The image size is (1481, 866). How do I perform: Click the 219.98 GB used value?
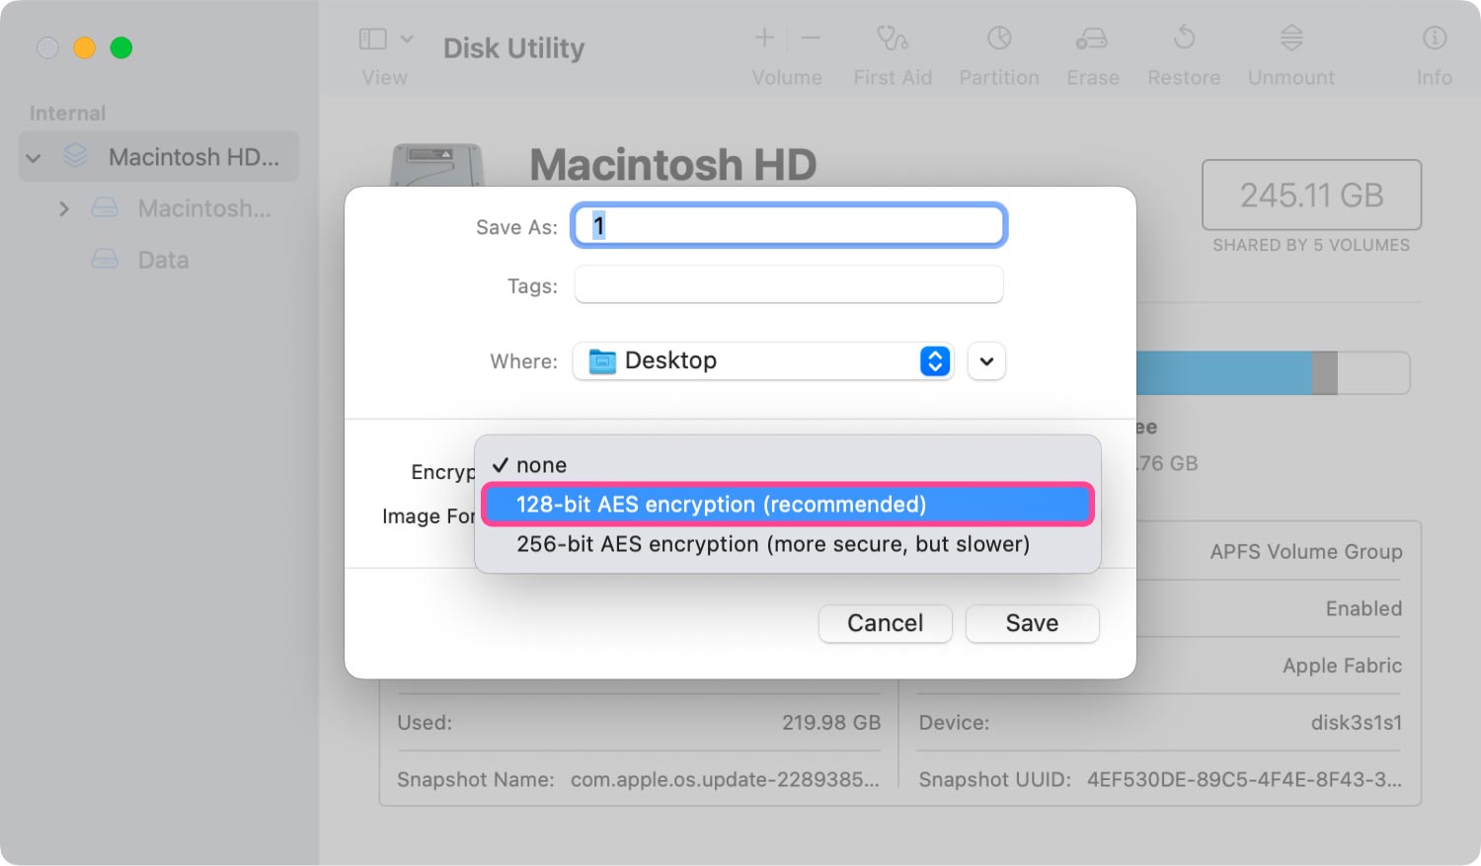pos(831,723)
